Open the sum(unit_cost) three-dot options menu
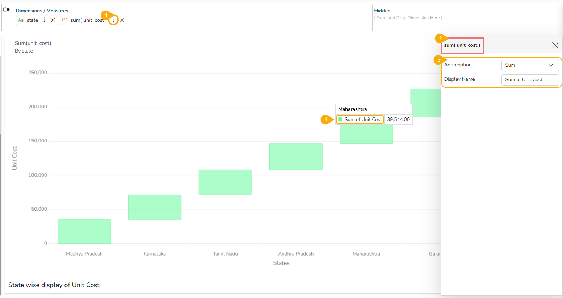Image resolution: width=563 pixels, height=298 pixels. (113, 20)
